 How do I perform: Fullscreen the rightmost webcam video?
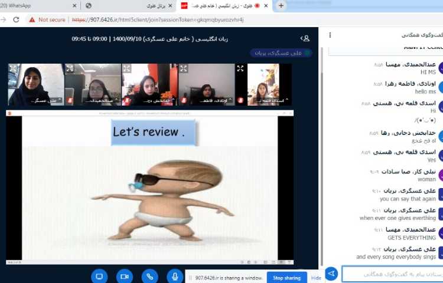240,68
